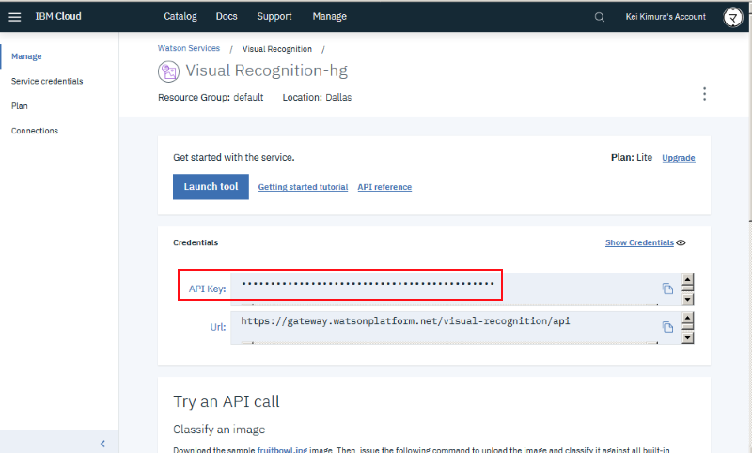Copy the API Key to clipboard
Screen dimensions: 752x453
667,289
